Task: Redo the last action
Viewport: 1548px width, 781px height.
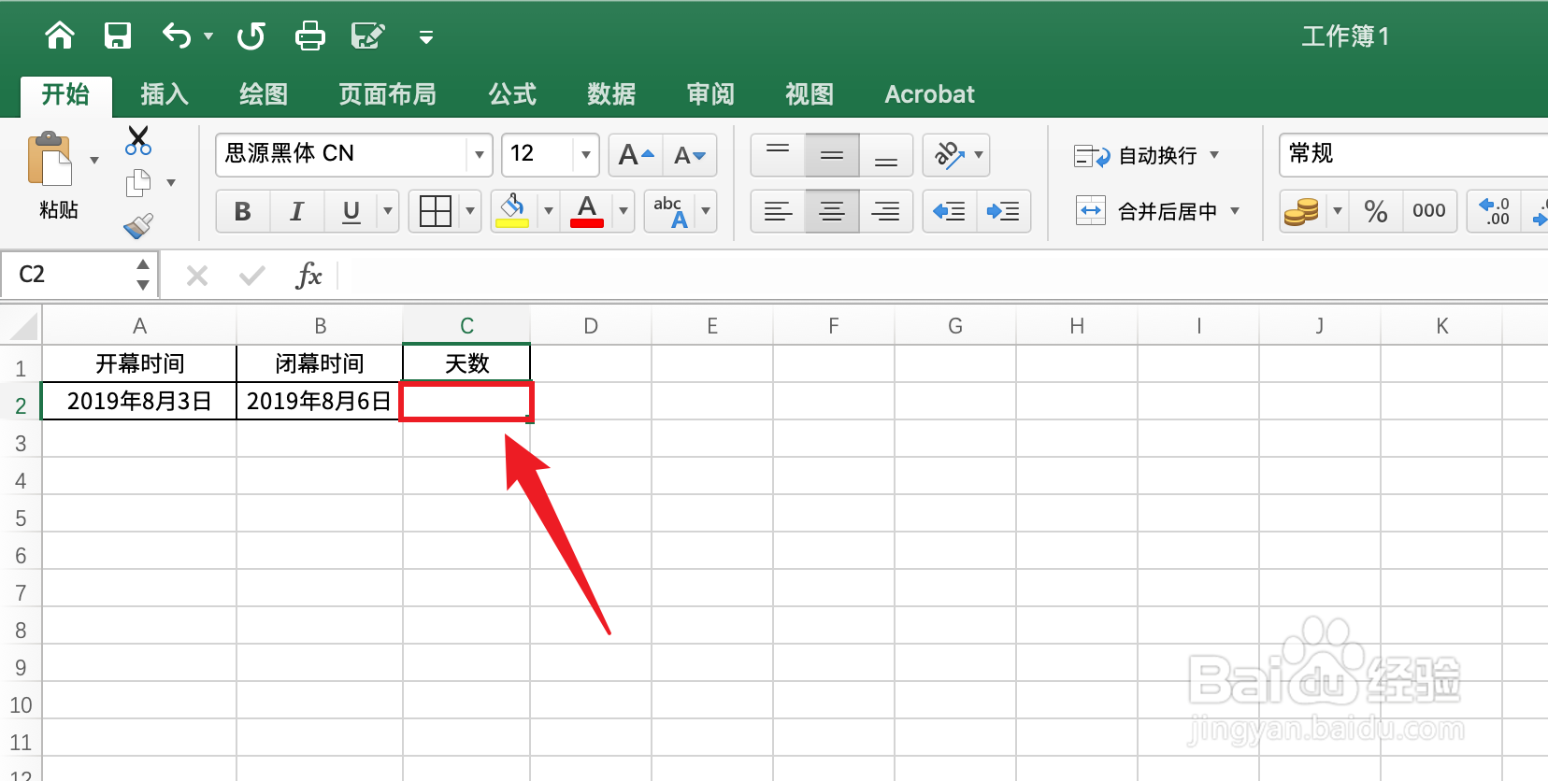Action: 251,36
